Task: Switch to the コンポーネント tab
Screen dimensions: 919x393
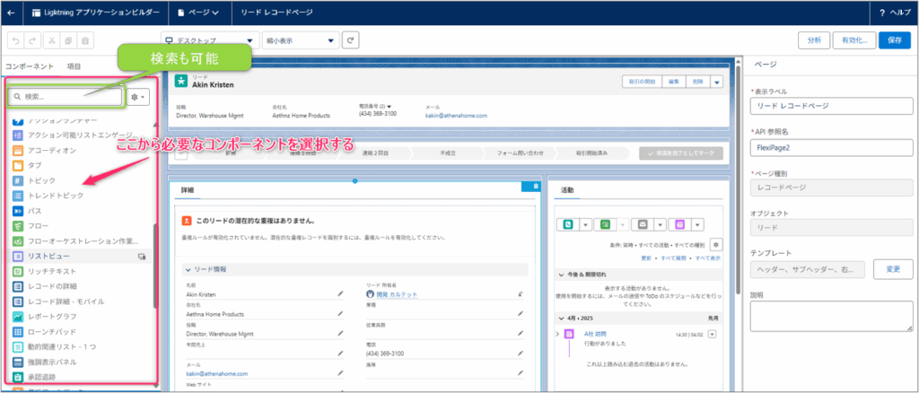Action: pyautogui.click(x=31, y=66)
